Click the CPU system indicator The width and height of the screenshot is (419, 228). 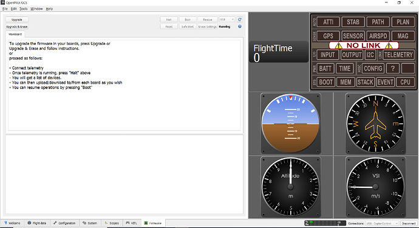(406, 82)
